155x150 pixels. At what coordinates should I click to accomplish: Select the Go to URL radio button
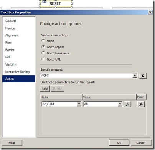[43, 59]
